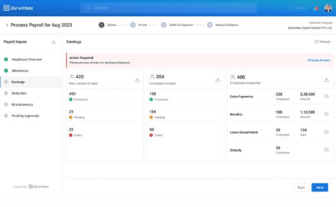Click the green check next to Headcount Overview
The image size is (336, 207).
point(6,59)
